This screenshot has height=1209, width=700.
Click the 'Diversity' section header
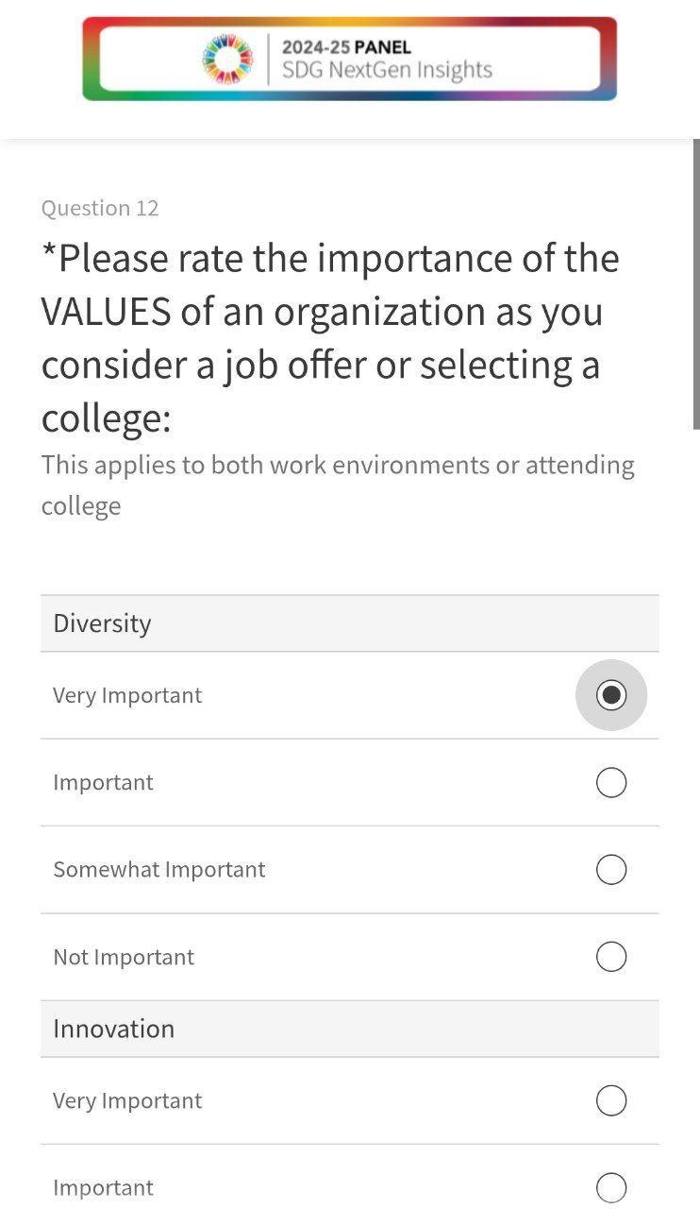[x=102, y=623]
